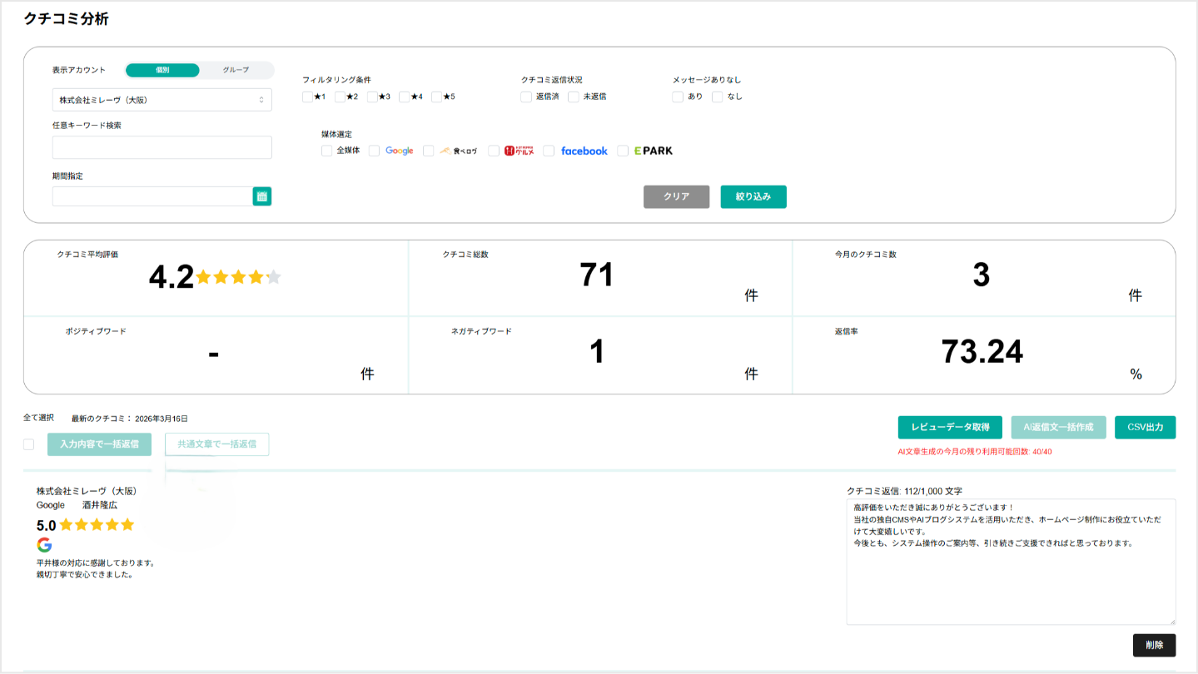This screenshot has height=674, width=1198.
Task: Check the ★1 filter checkbox
Action: pyautogui.click(x=308, y=97)
